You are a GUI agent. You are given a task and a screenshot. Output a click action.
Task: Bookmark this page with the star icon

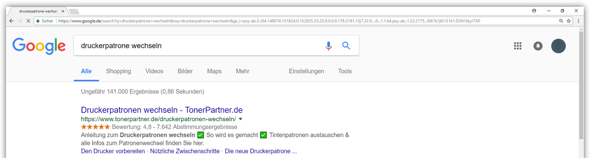pos(569,21)
